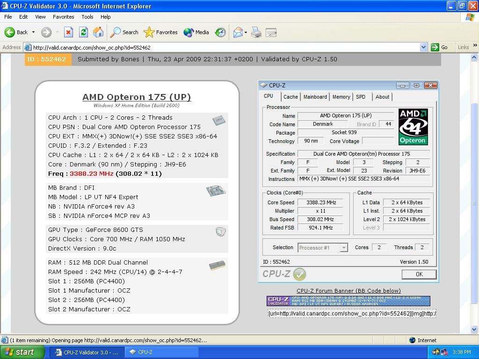Click the BB code URL text field

click(x=352, y=313)
